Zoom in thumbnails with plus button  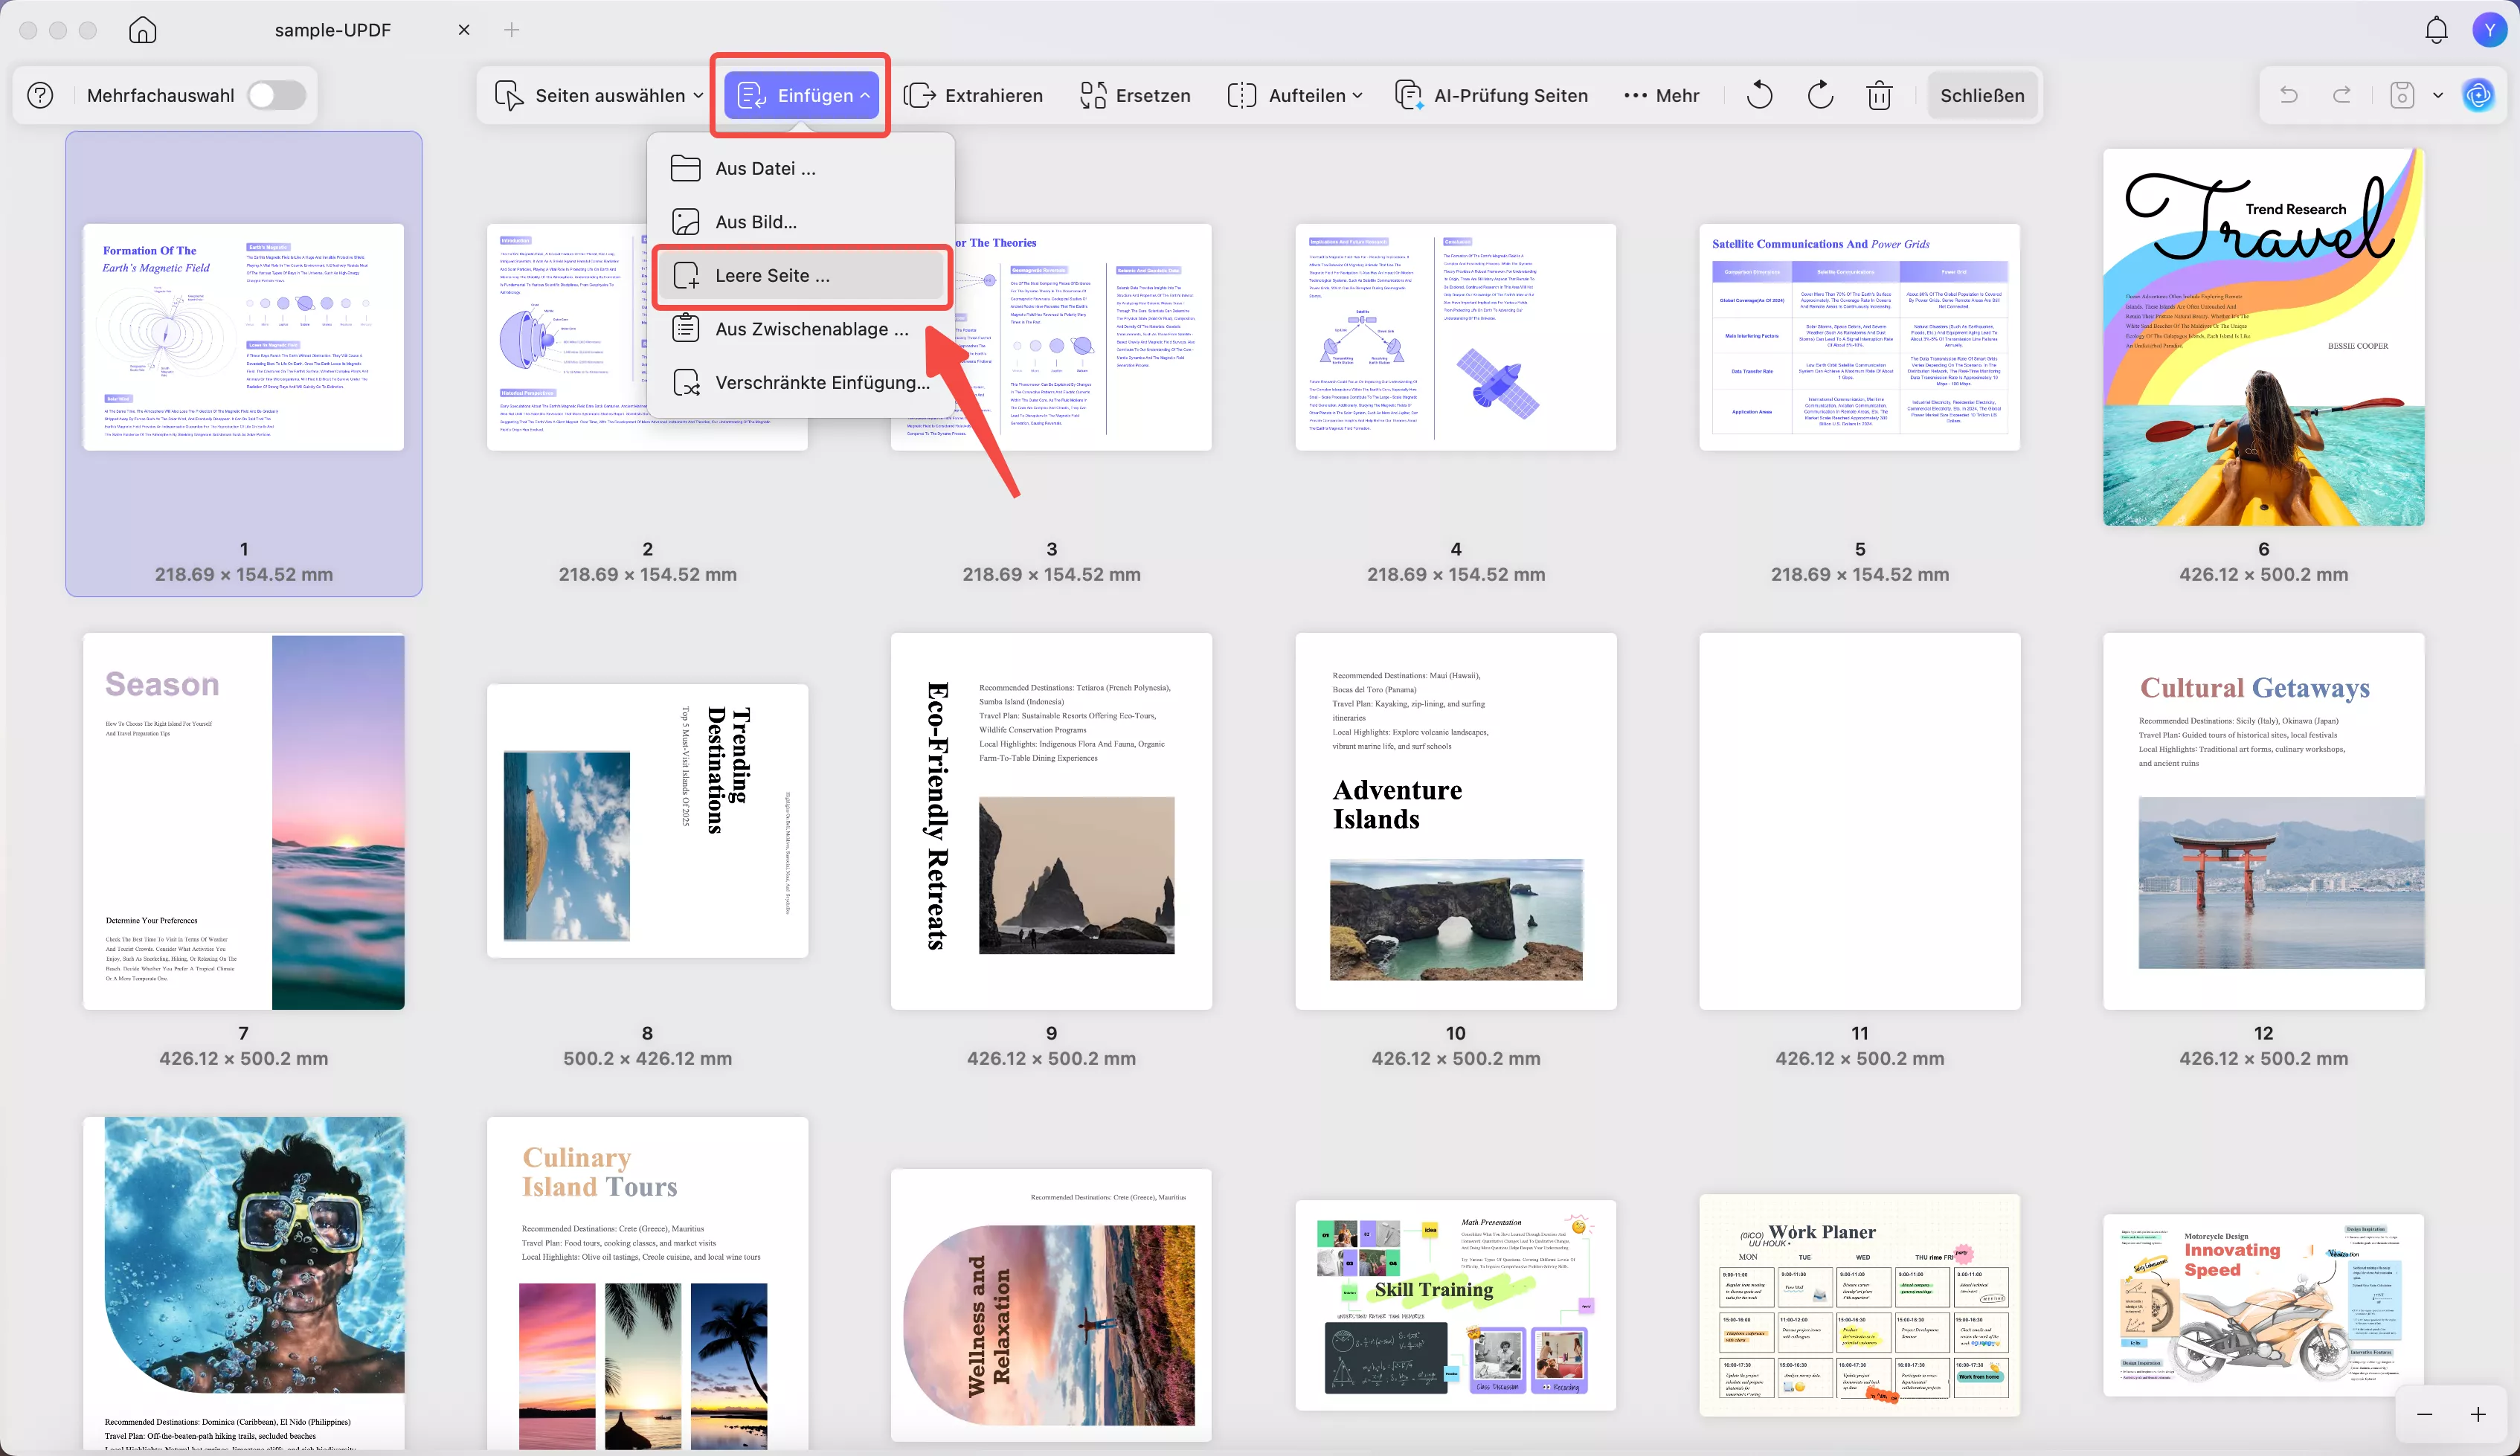(x=2478, y=1414)
